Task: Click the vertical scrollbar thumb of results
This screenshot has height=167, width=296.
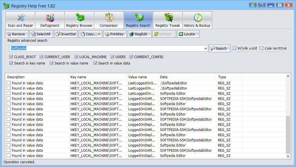Action: click(x=288, y=135)
